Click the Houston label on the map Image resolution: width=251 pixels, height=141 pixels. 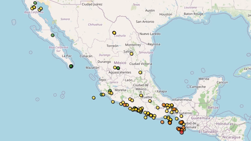tap(166, 14)
